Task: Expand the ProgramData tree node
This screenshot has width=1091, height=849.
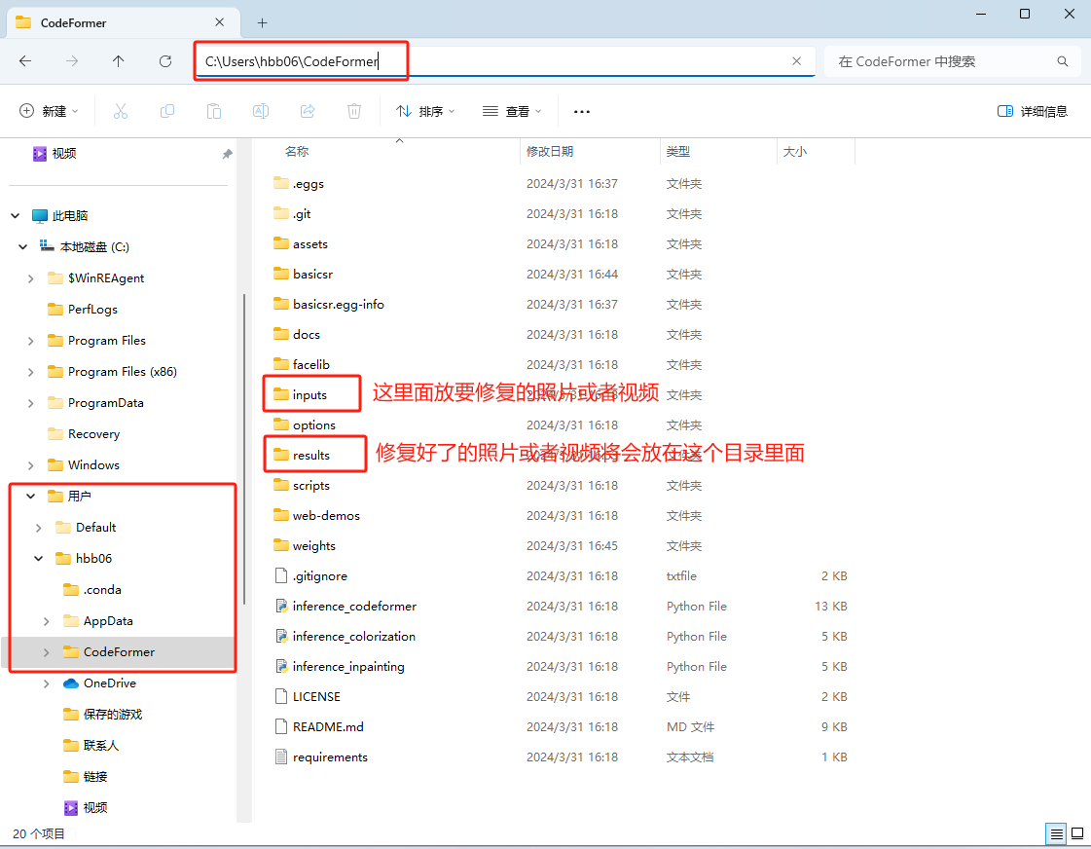Action: click(x=30, y=403)
